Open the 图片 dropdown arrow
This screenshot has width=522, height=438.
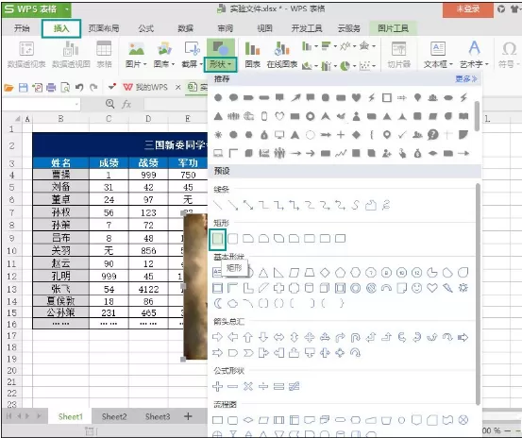pos(144,64)
